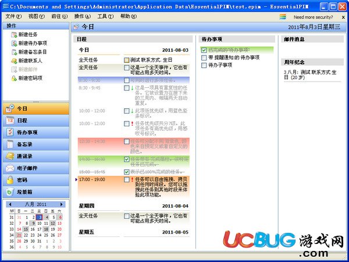This screenshot has width=349, height=262.
Task: Click the colored stripes icon near Need more security
Action: click(x=283, y=17)
